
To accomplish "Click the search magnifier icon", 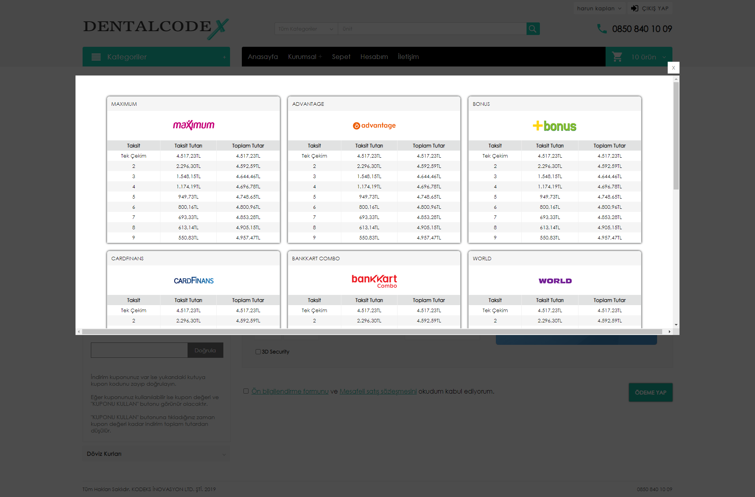I will (x=533, y=29).
